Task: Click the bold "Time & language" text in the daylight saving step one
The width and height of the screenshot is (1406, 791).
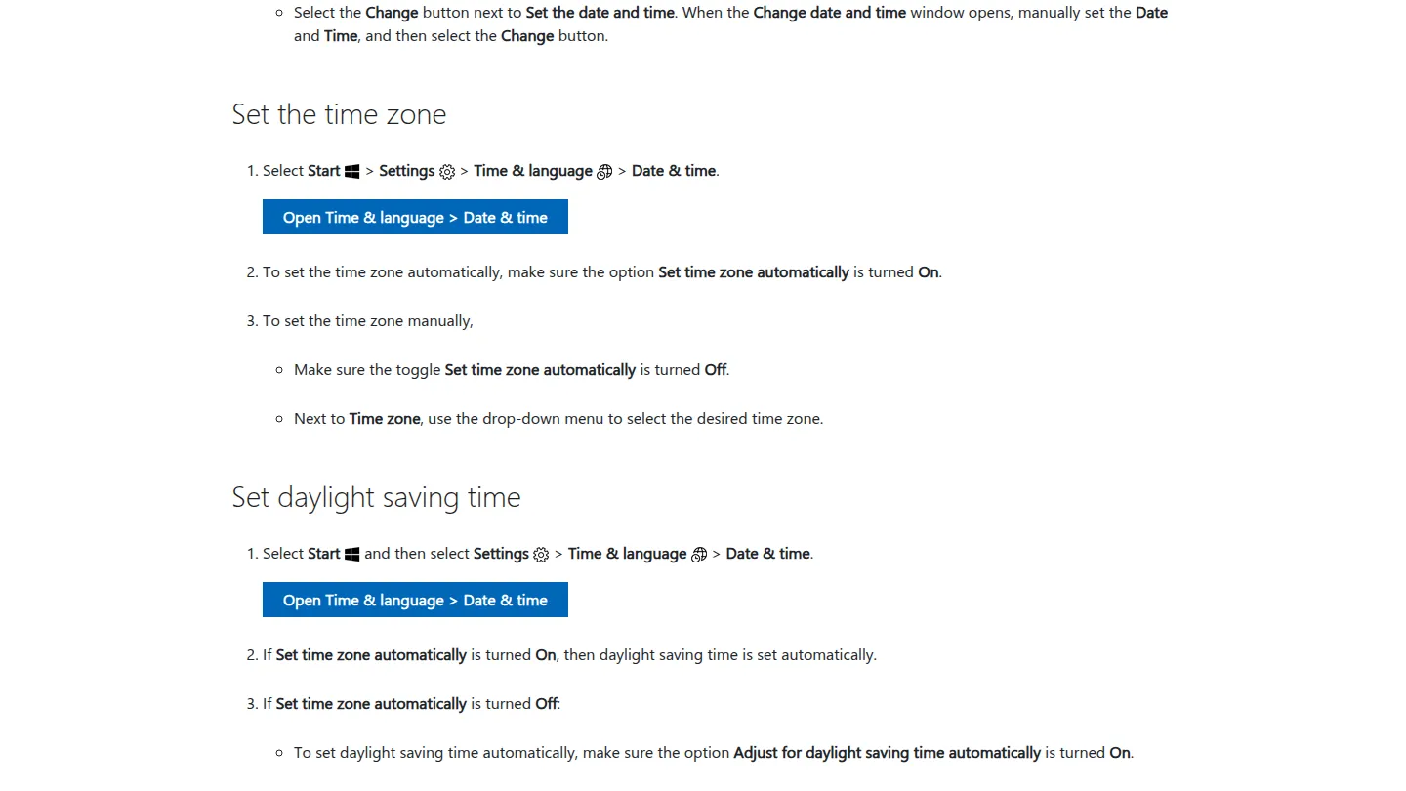Action: click(x=627, y=554)
